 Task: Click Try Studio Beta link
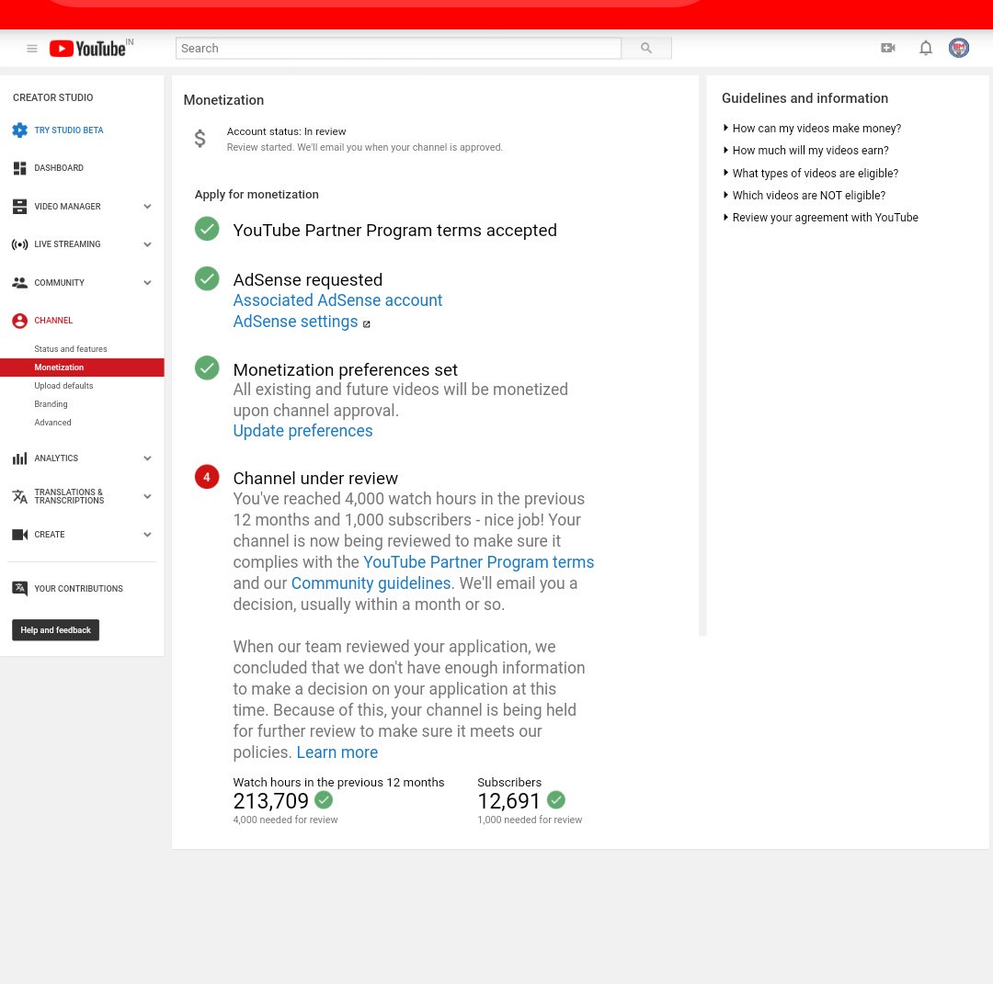click(68, 130)
